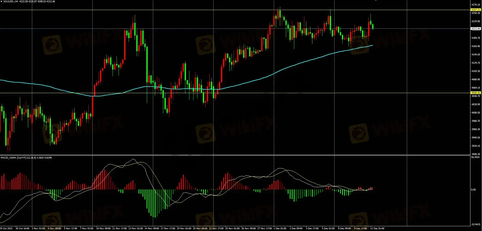The height and width of the screenshot is (231, 482).
Task: Click the 50.4934 MACD scale maximum value
Action: 475,157
